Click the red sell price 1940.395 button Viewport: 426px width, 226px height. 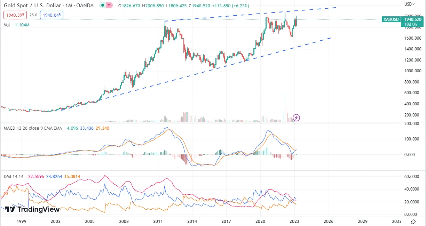tap(15, 15)
